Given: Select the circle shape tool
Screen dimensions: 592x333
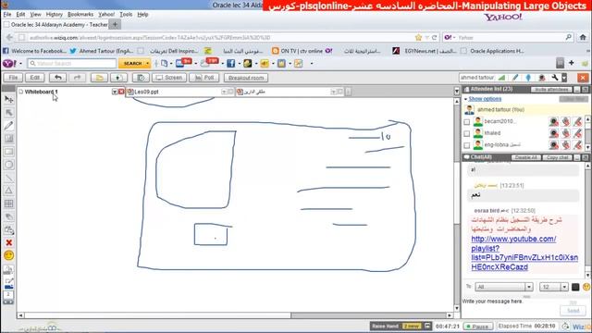Looking at the screenshot, I should 9,165.
